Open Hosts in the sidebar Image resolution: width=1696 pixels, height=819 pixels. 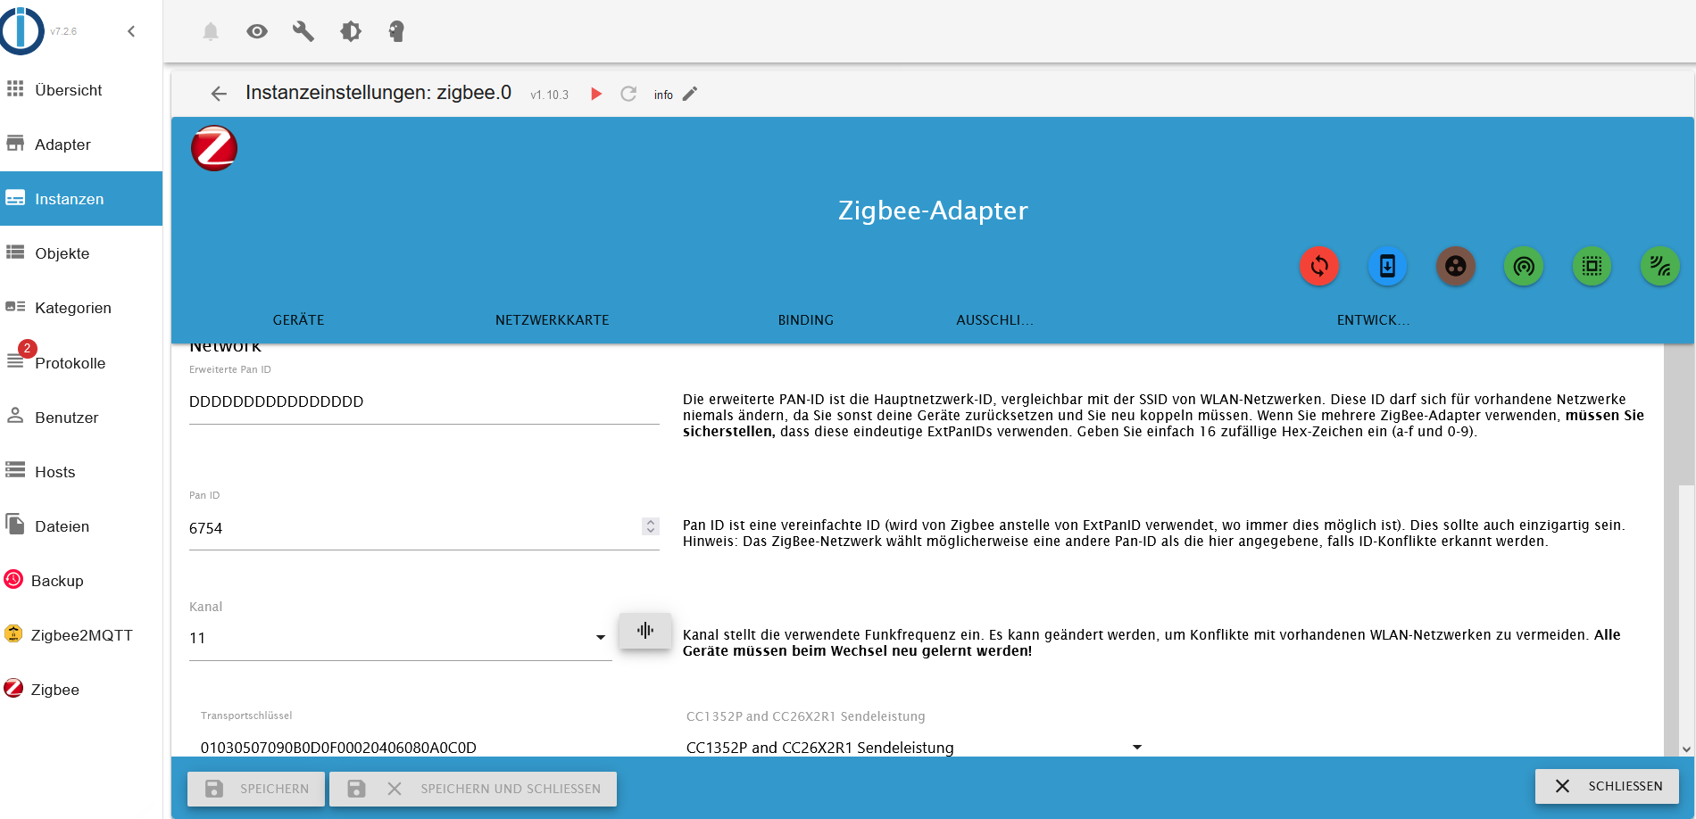tap(81, 472)
